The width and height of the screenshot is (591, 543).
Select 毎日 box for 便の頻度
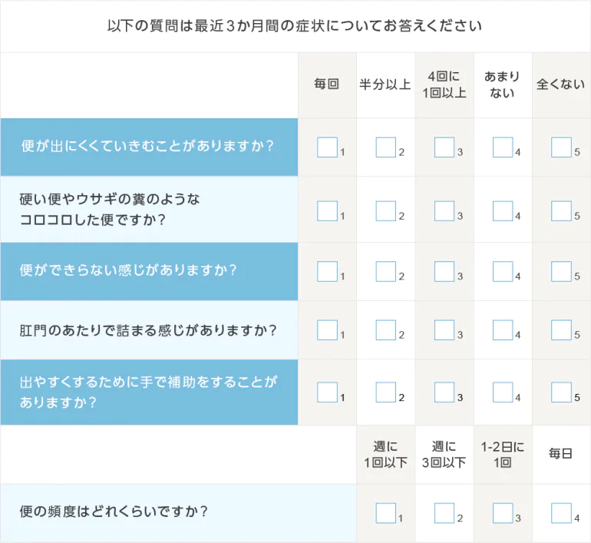pos(561,513)
